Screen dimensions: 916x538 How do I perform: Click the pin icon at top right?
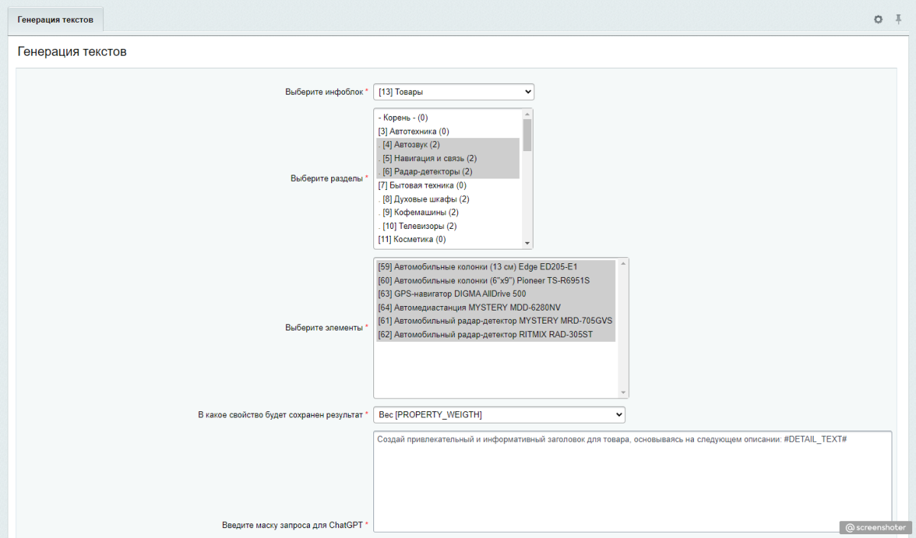(898, 19)
